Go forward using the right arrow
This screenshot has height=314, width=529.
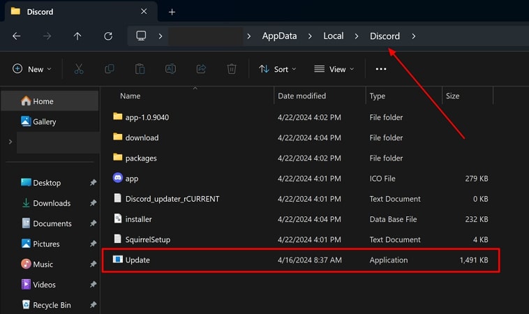click(x=47, y=36)
